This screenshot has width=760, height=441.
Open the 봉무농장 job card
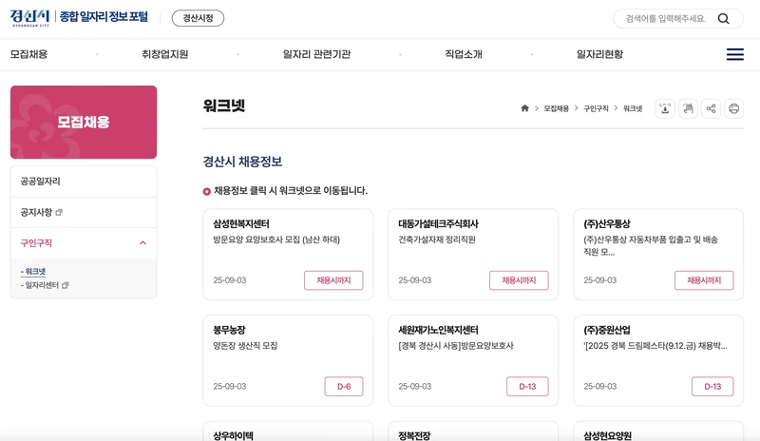[x=288, y=360]
